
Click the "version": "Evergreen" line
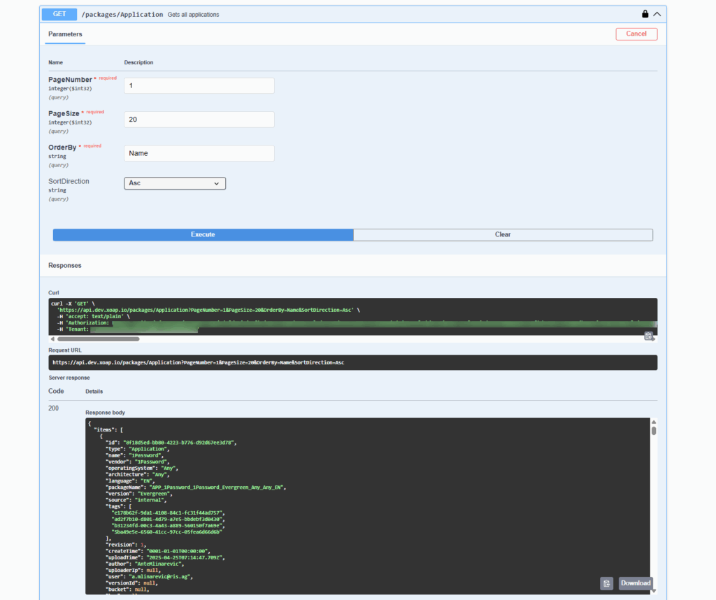pos(139,494)
